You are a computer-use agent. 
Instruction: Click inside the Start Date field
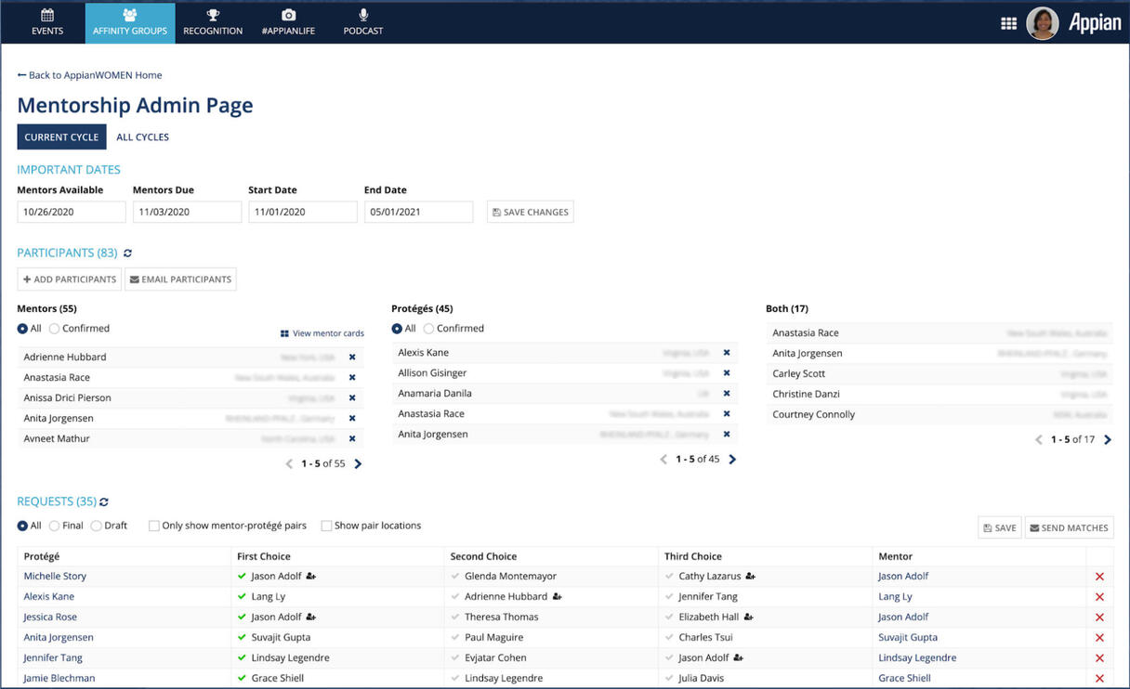click(x=302, y=212)
